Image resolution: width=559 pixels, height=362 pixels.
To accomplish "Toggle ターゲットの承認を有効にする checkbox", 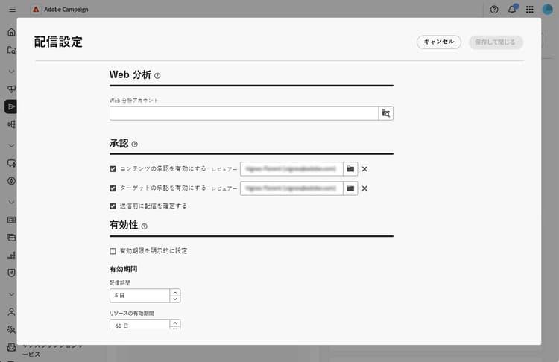I will pos(113,188).
